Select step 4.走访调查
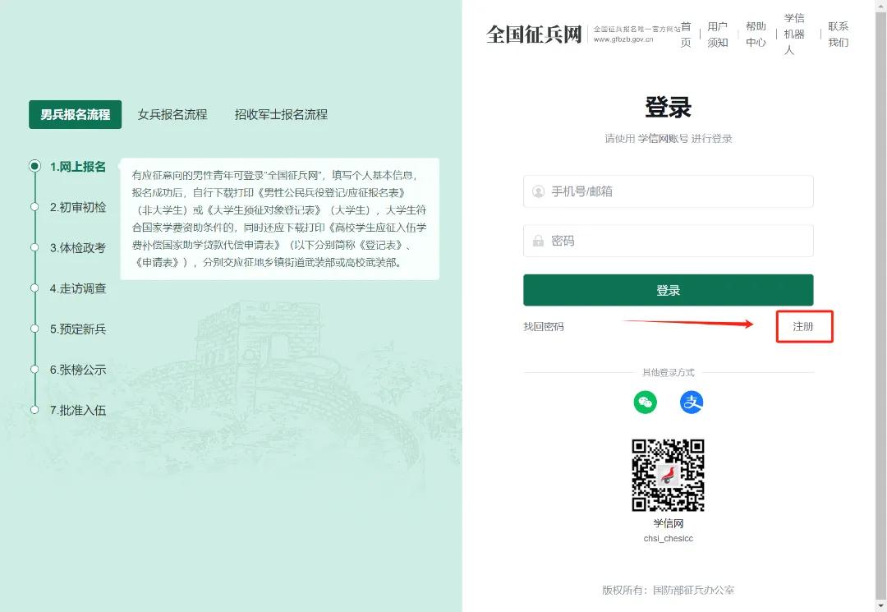The height and width of the screenshot is (612, 887). point(78,288)
